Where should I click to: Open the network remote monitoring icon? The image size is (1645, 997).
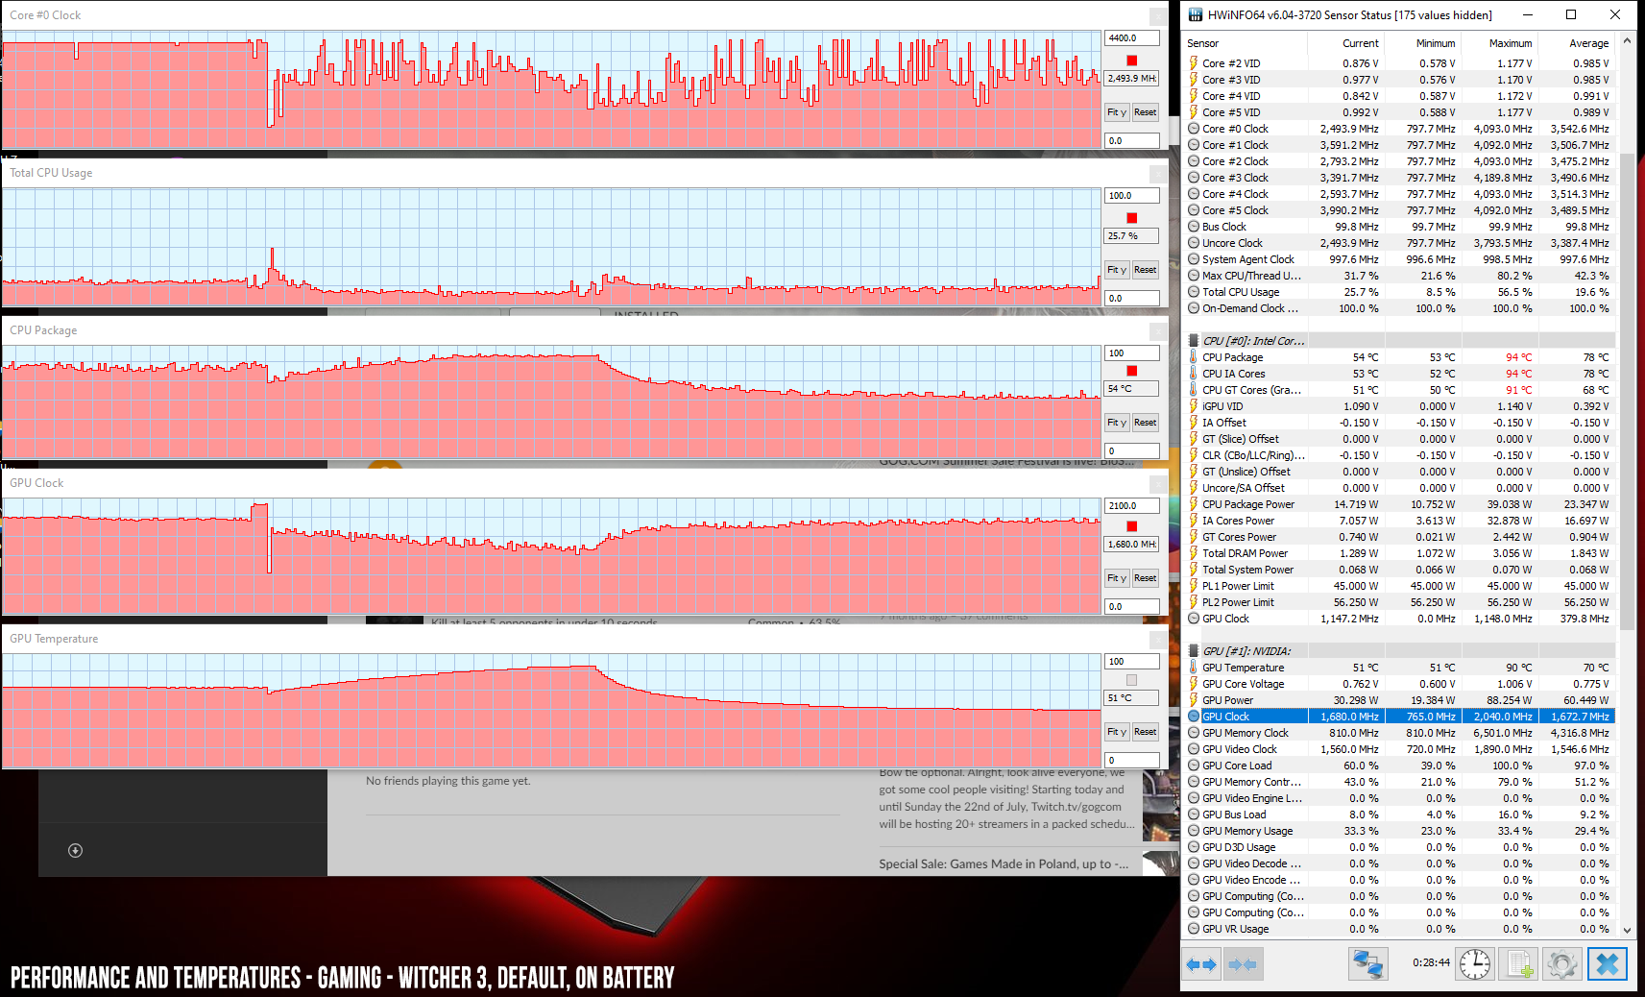click(1368, 964)
